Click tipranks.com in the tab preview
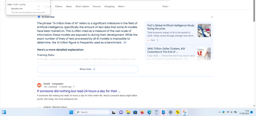 click(x=17, y=9)
